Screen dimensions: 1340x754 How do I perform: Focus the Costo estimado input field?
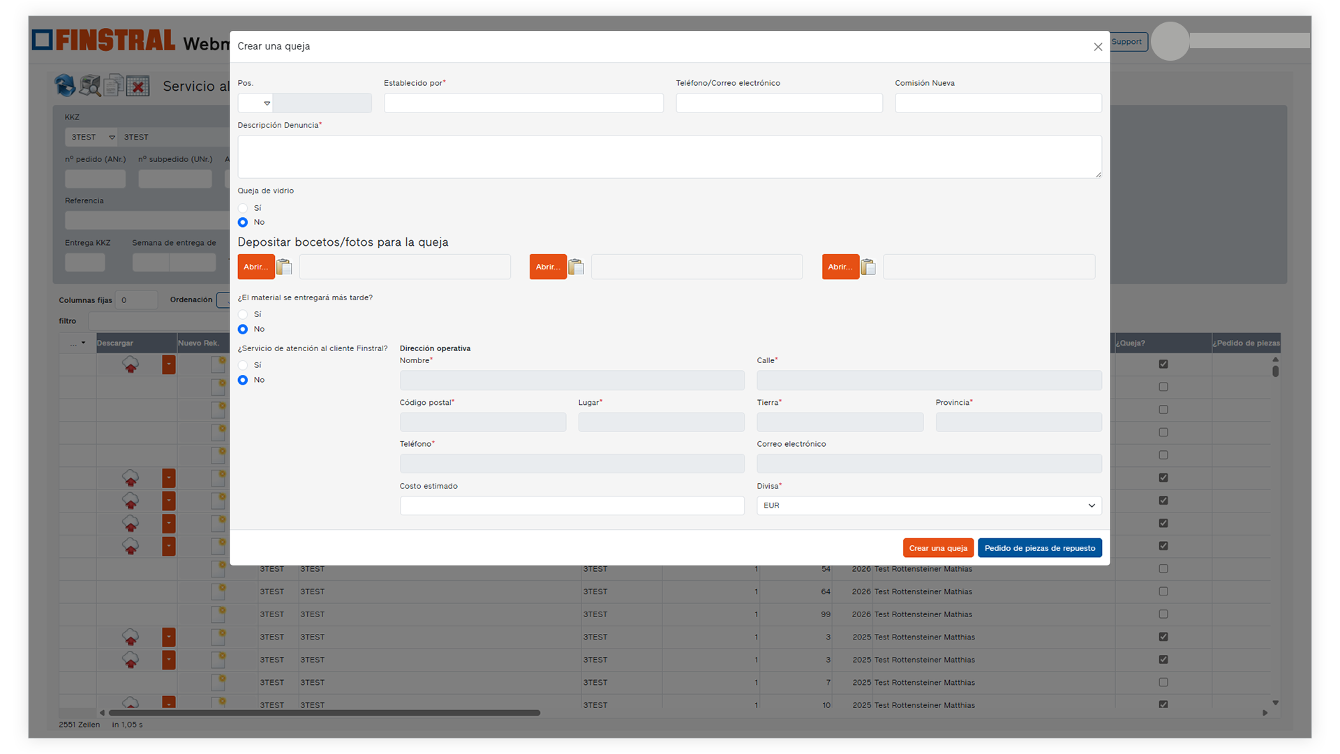572,505
